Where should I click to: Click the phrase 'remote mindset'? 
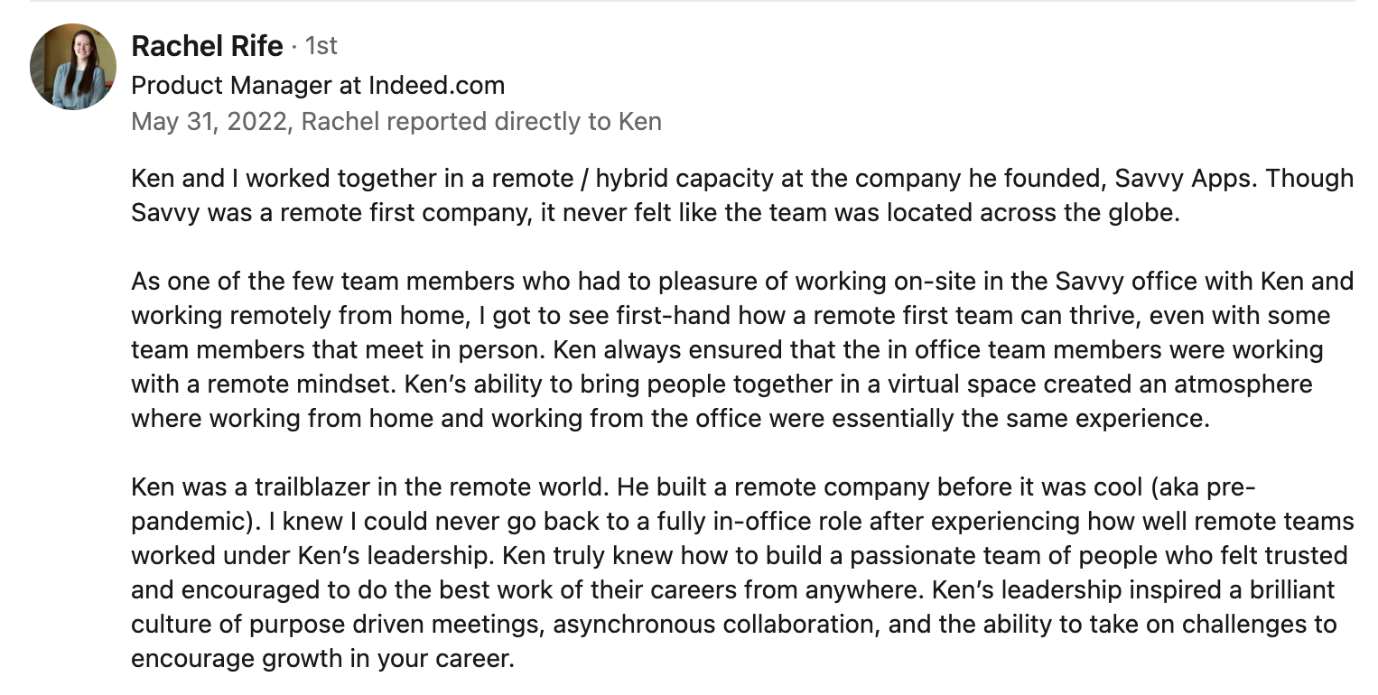(288, 385)
